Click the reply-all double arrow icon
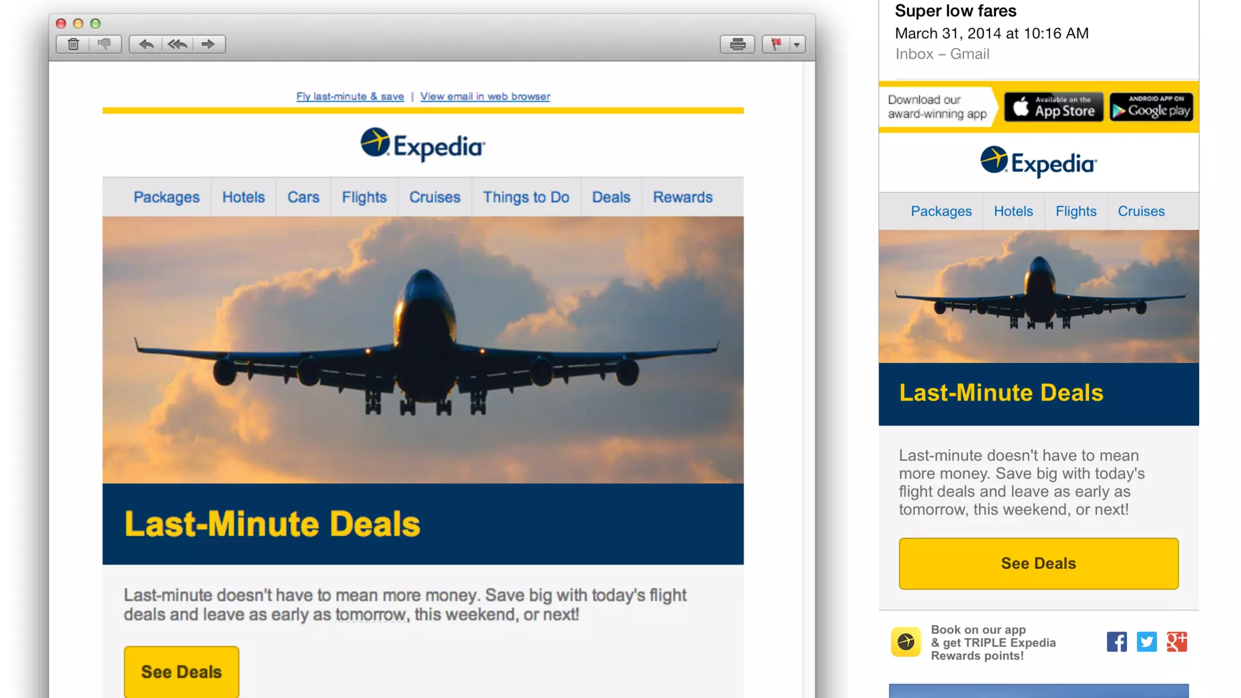Viewport: 1241px width, 698px height. pyautogui.click(x=177, y=44)
